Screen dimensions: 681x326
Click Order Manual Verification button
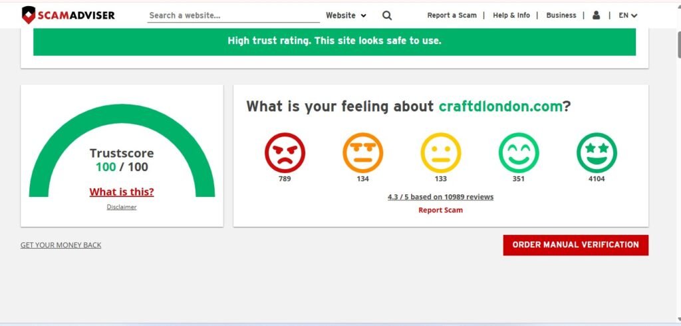[x=575, y=245]
